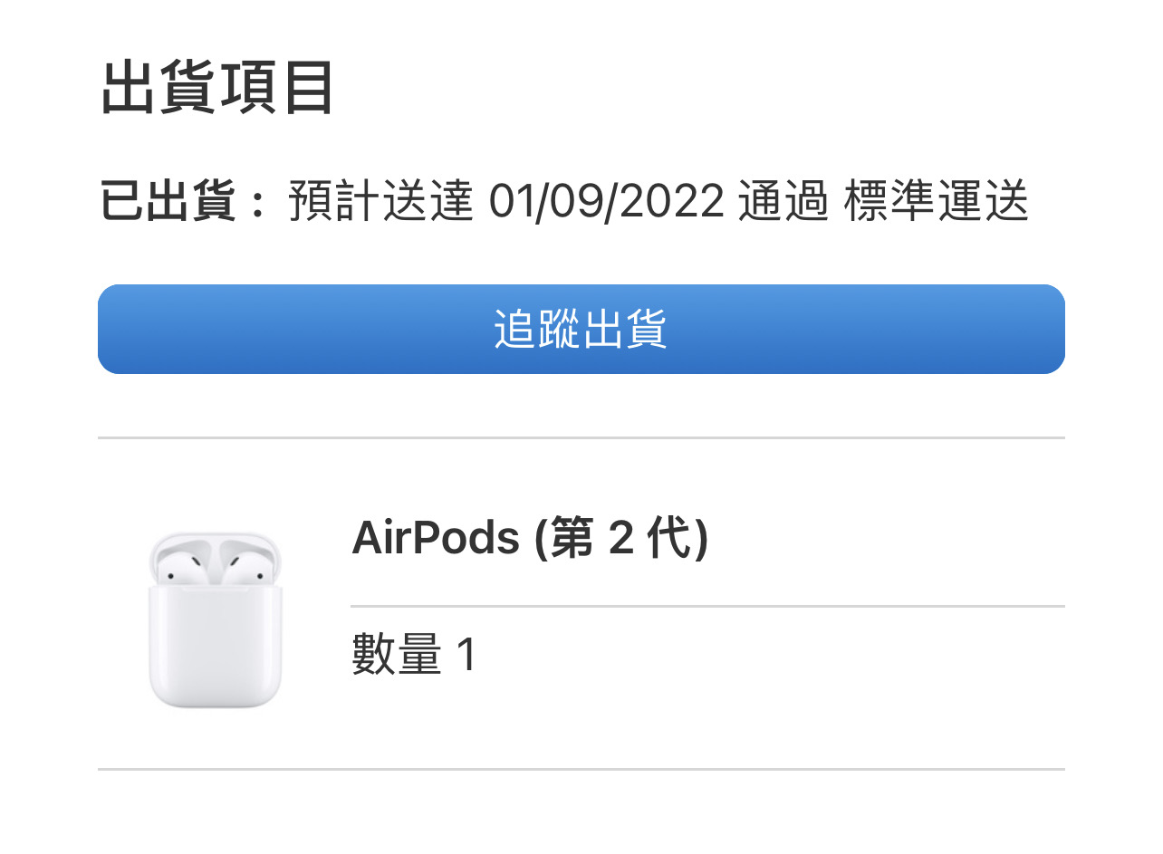Click the separator above the product listing
This screenshot has width=1163, height=854.
coord(581,435)
